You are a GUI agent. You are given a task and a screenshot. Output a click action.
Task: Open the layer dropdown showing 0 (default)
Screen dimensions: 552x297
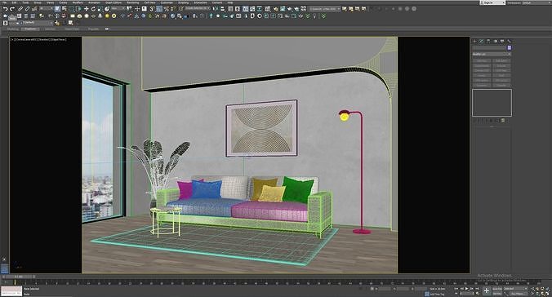click(36, 23)
